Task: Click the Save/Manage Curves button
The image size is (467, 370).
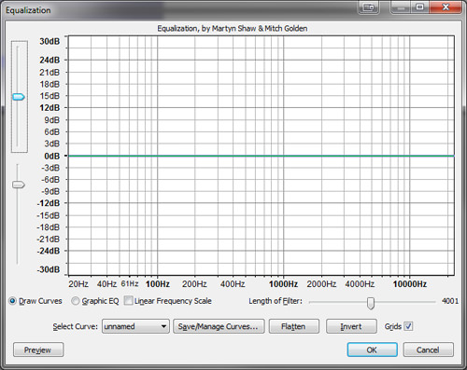Action: click(219, 326)
